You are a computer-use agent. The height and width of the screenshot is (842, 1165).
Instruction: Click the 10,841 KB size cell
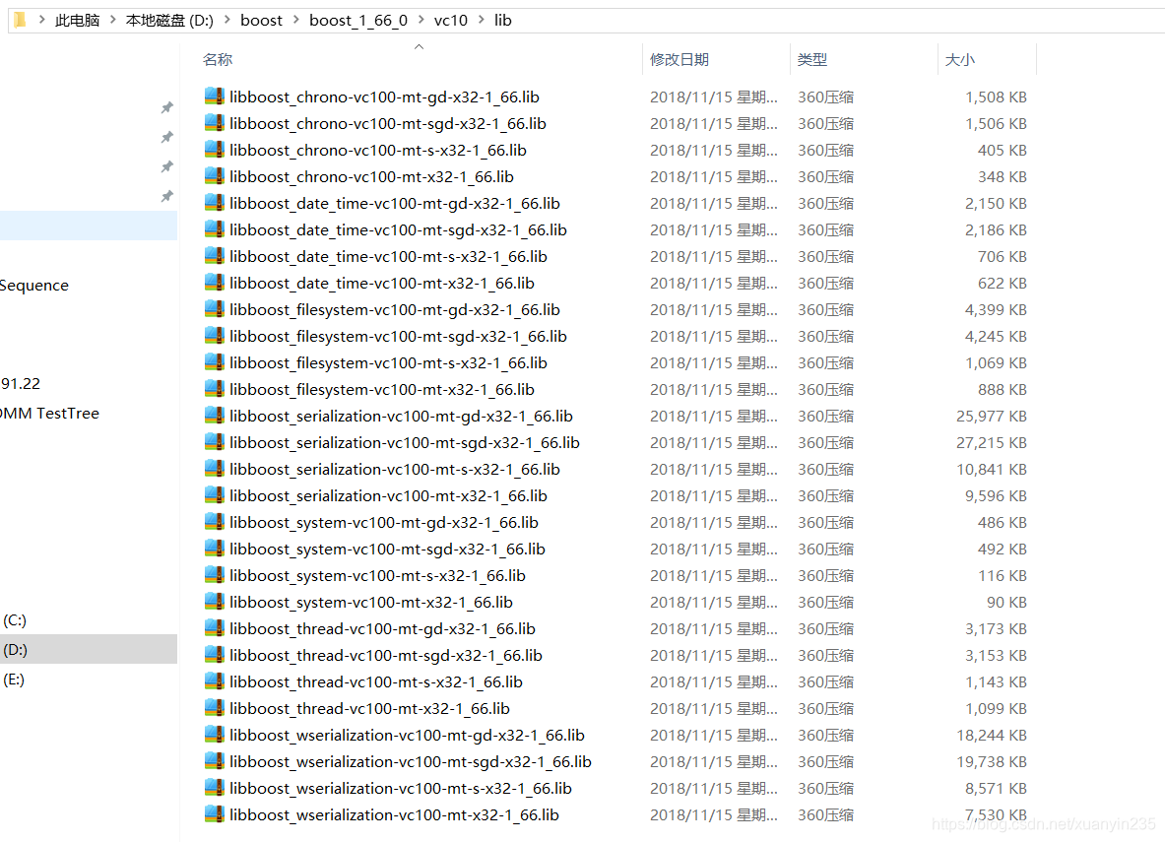click(x=991, y=469)
